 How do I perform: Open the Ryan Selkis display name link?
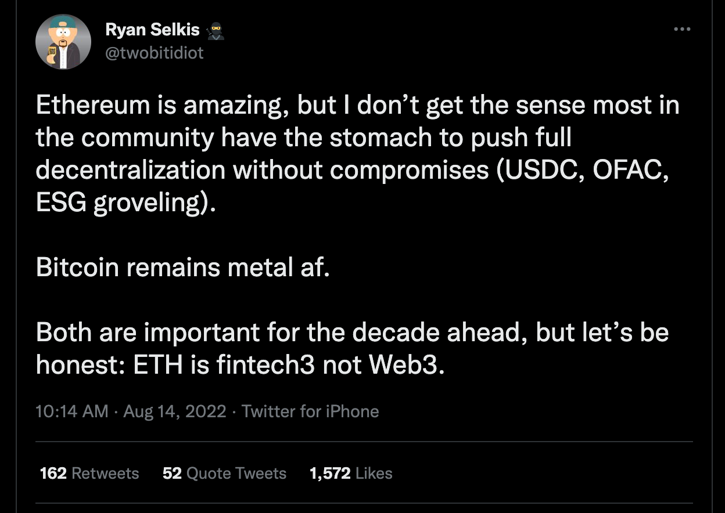click(153, 30)
